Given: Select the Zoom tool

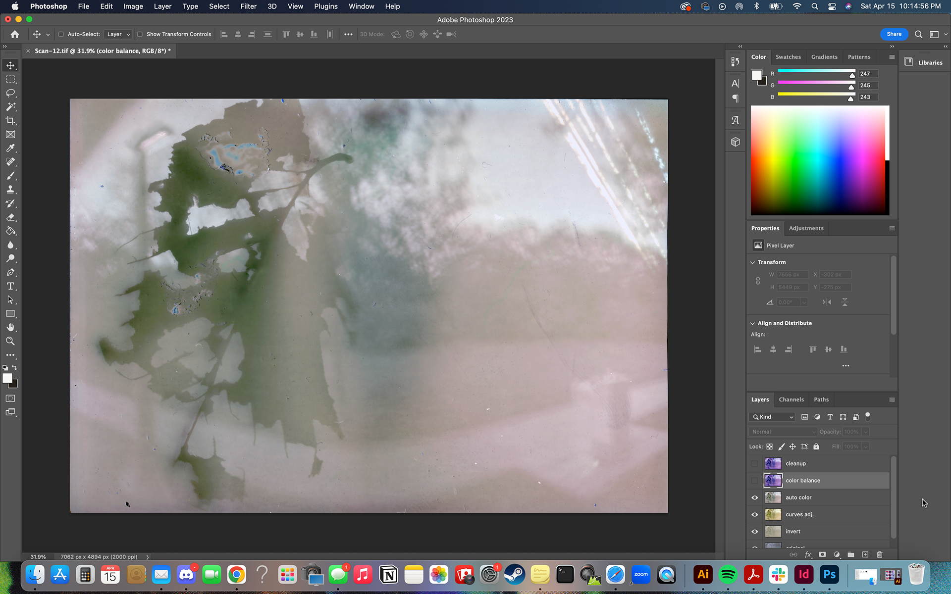Looking at the screenshot, I should coord(10,341).
